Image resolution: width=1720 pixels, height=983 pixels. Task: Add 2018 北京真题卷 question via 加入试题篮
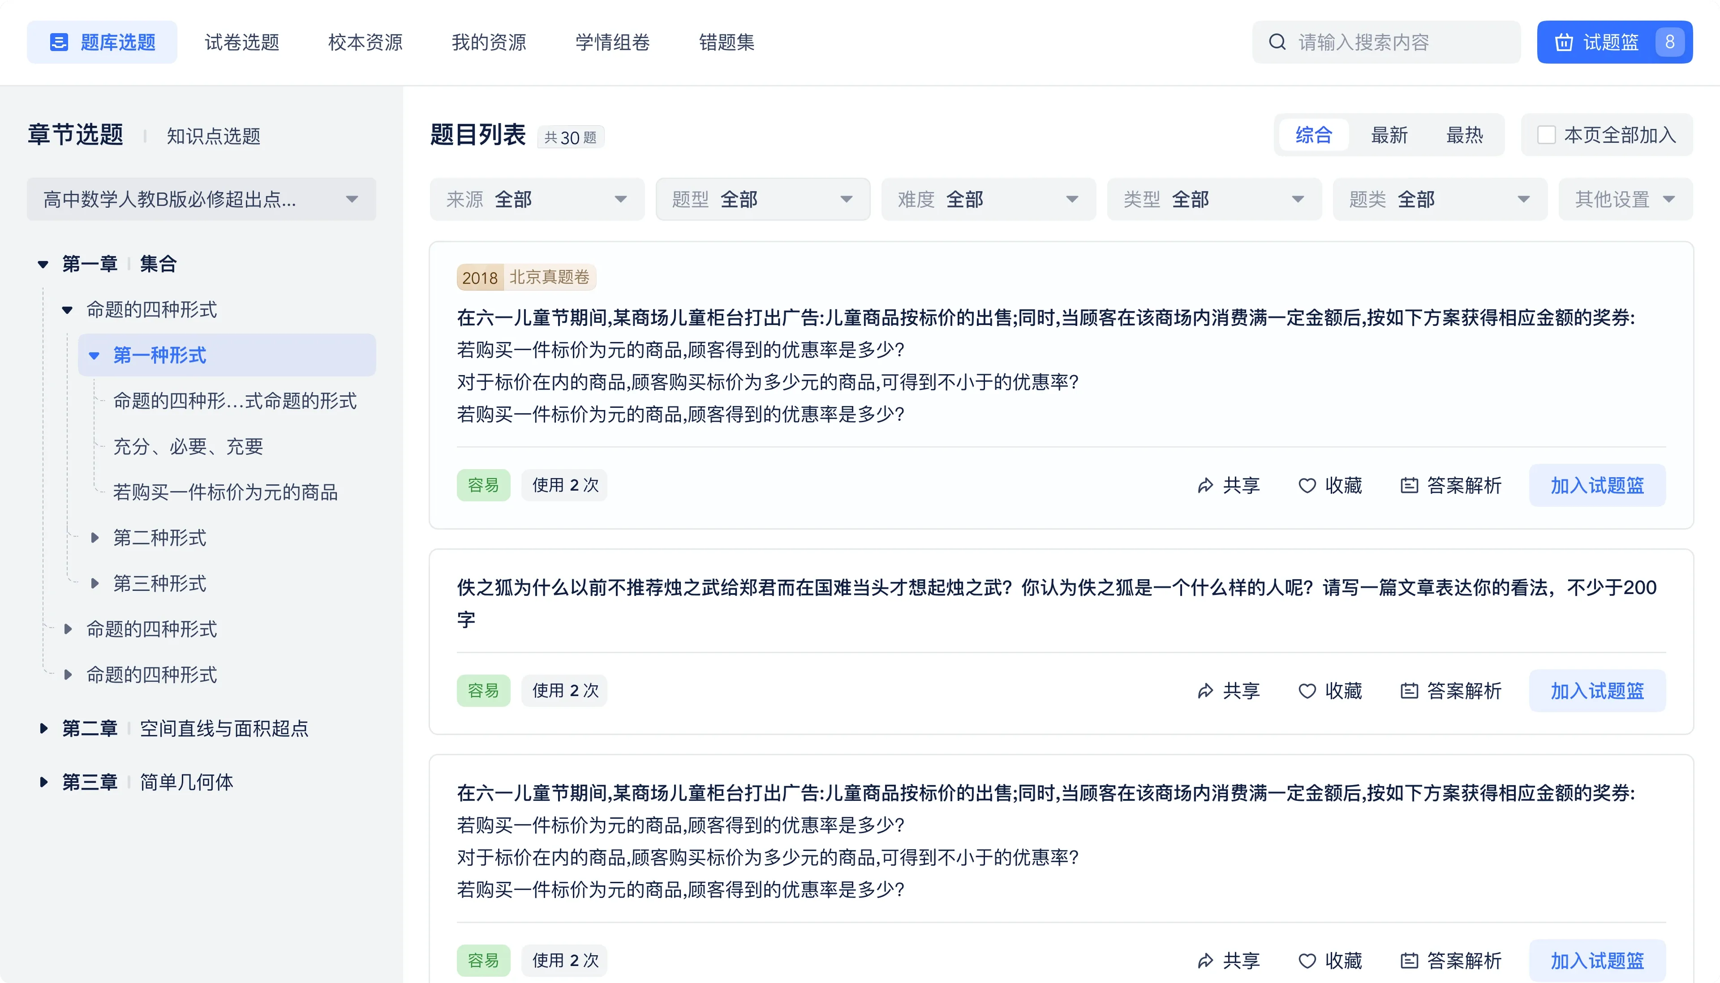pos(1597,485)
